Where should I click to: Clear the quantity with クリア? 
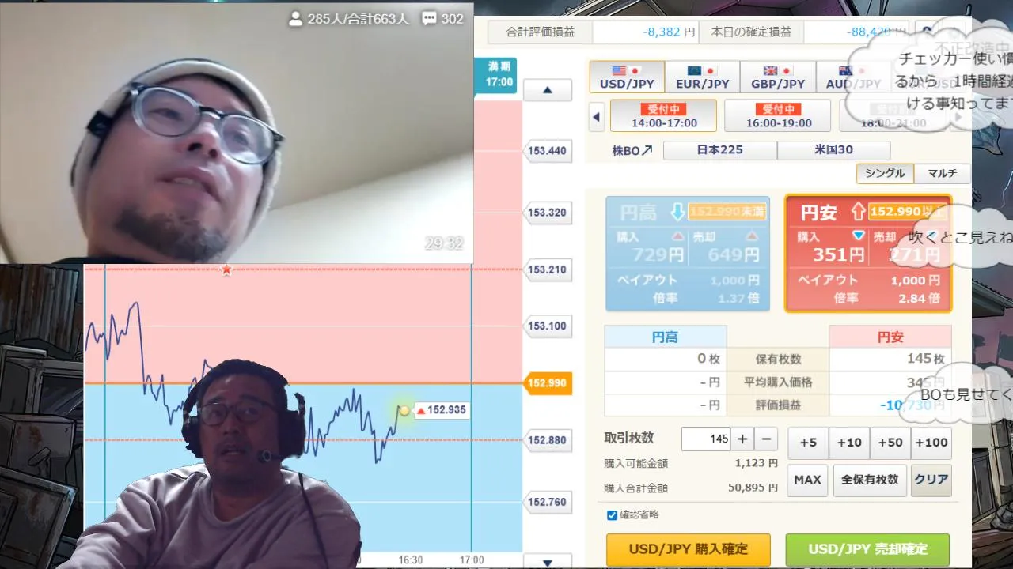(x=931, y=480)
